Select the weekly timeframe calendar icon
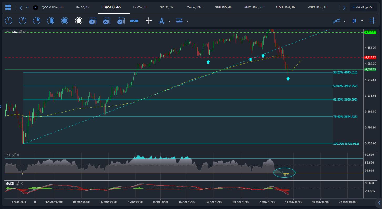The image size is (382, 209). [107, 21]
